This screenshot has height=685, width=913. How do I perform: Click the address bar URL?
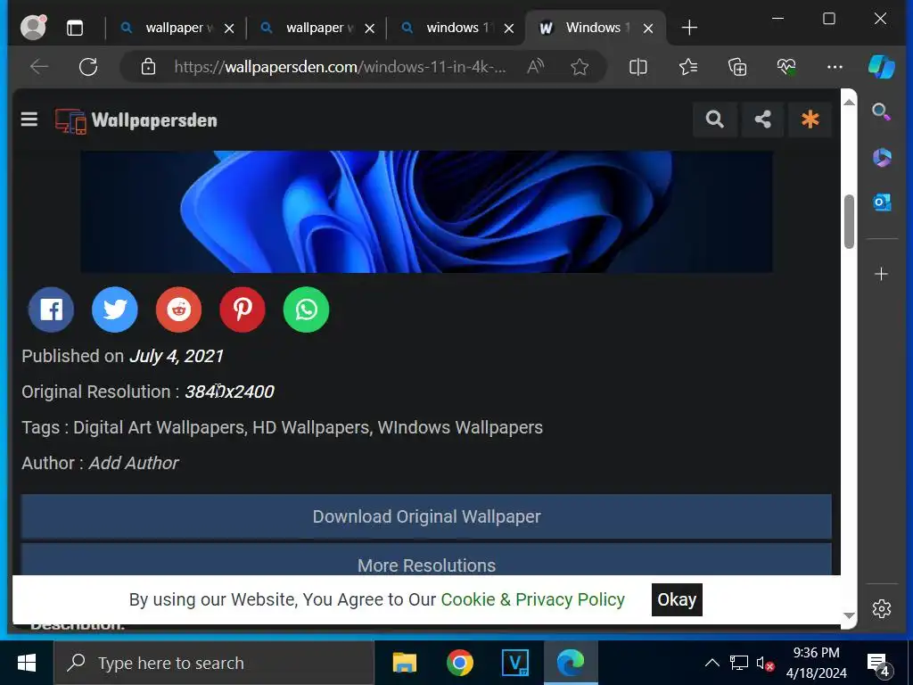(340, 67)
